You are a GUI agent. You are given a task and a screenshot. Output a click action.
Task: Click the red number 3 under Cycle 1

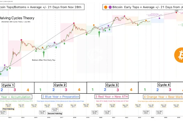tap(15, 90)
